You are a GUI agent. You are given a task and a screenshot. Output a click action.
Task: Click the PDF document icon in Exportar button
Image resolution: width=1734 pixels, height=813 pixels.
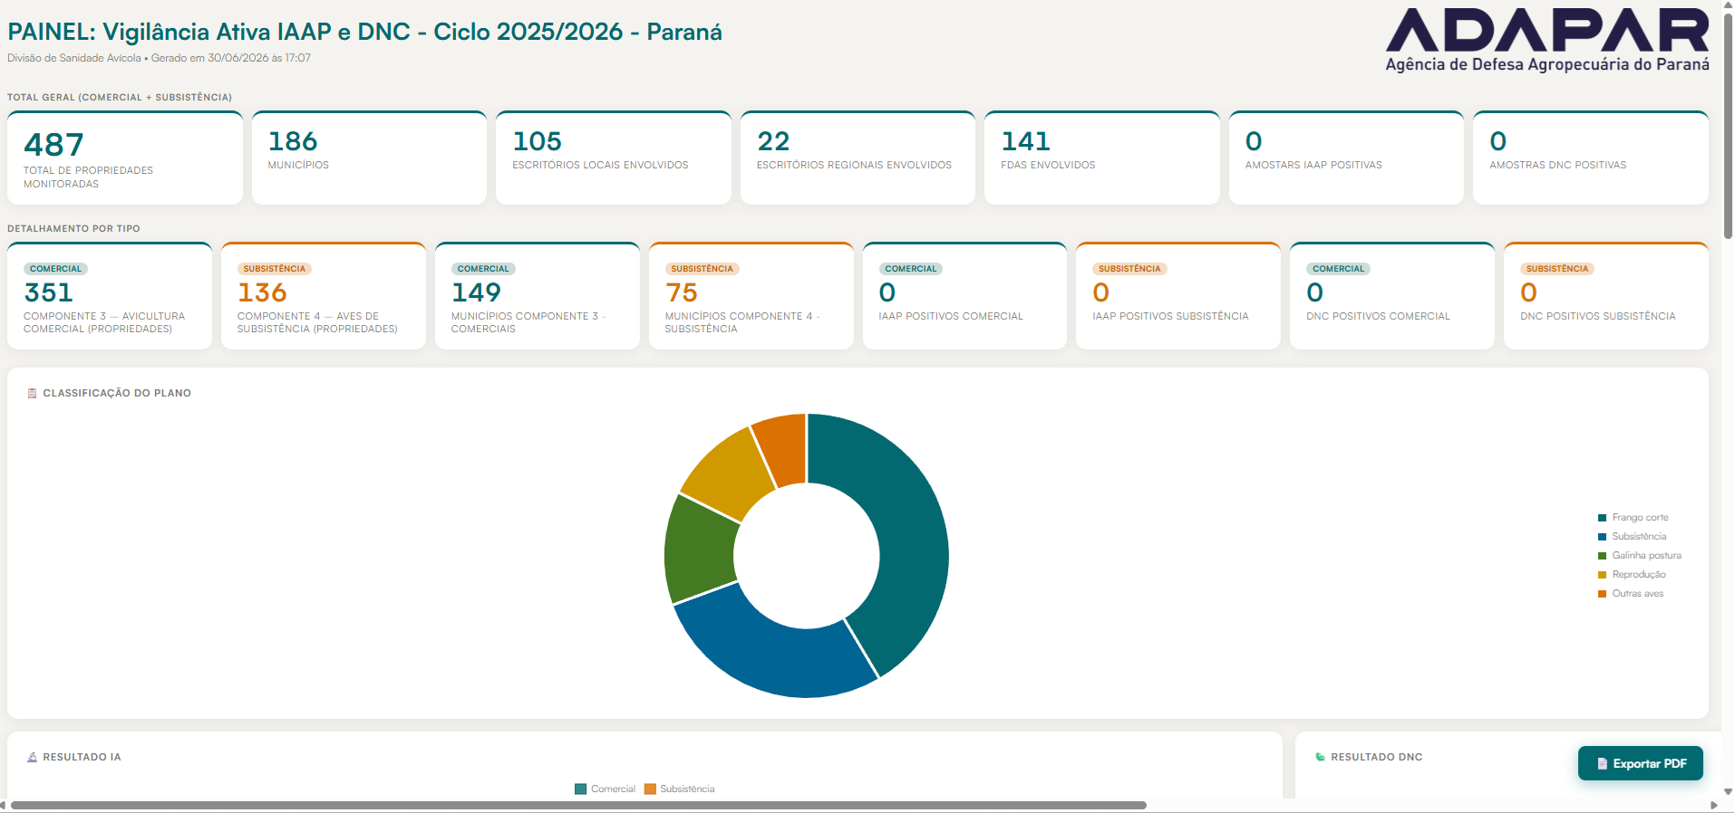coord(1602,763)
